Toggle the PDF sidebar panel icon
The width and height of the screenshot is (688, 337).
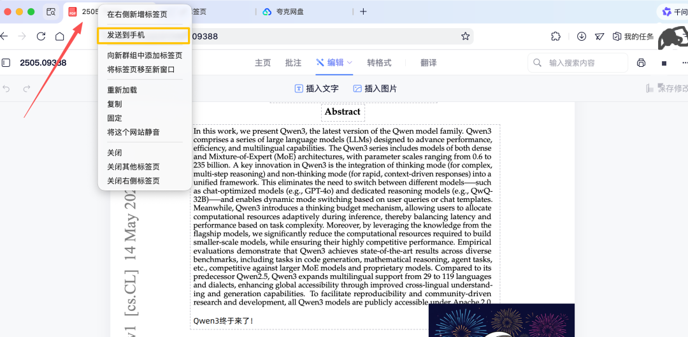coord(6,63)
